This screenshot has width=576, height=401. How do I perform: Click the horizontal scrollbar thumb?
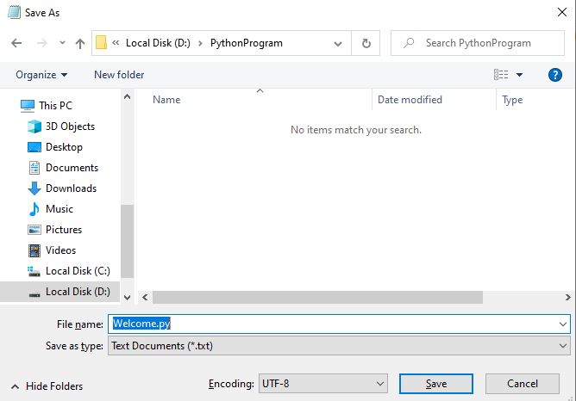(318, 297)
